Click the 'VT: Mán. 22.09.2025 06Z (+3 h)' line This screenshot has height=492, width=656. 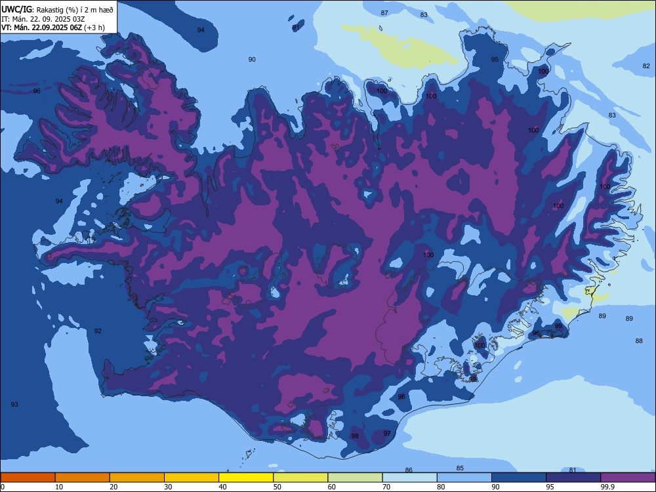click(x=53, y=28)
